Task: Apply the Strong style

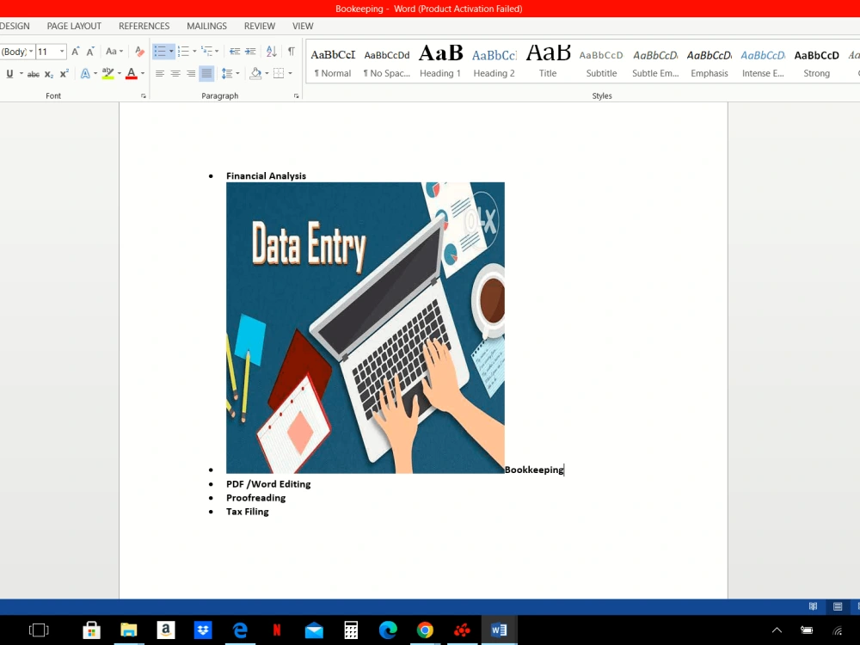Action: (817, 62)
